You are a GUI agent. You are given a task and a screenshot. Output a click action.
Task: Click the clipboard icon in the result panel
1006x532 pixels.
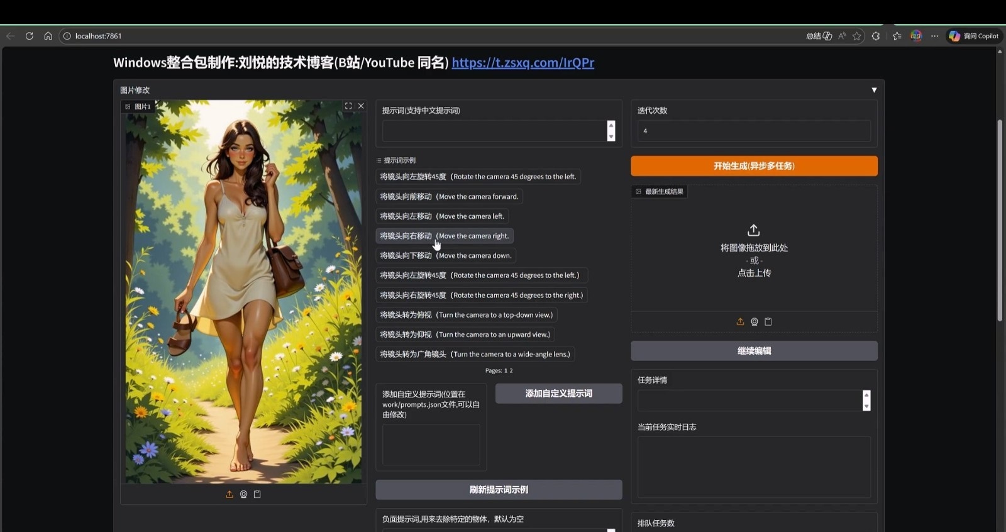pos(768,321)
